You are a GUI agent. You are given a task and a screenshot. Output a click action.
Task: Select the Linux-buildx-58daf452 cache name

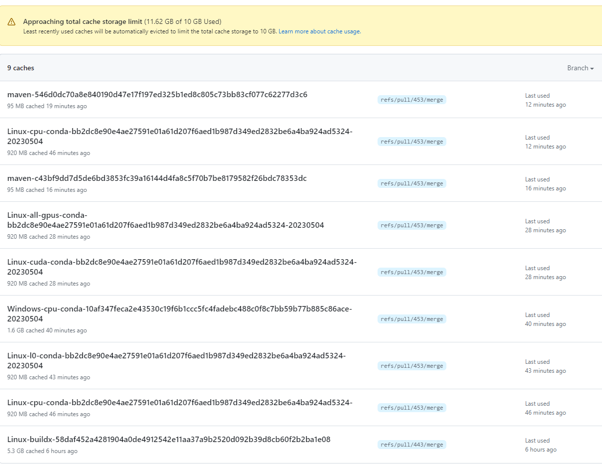169,440
